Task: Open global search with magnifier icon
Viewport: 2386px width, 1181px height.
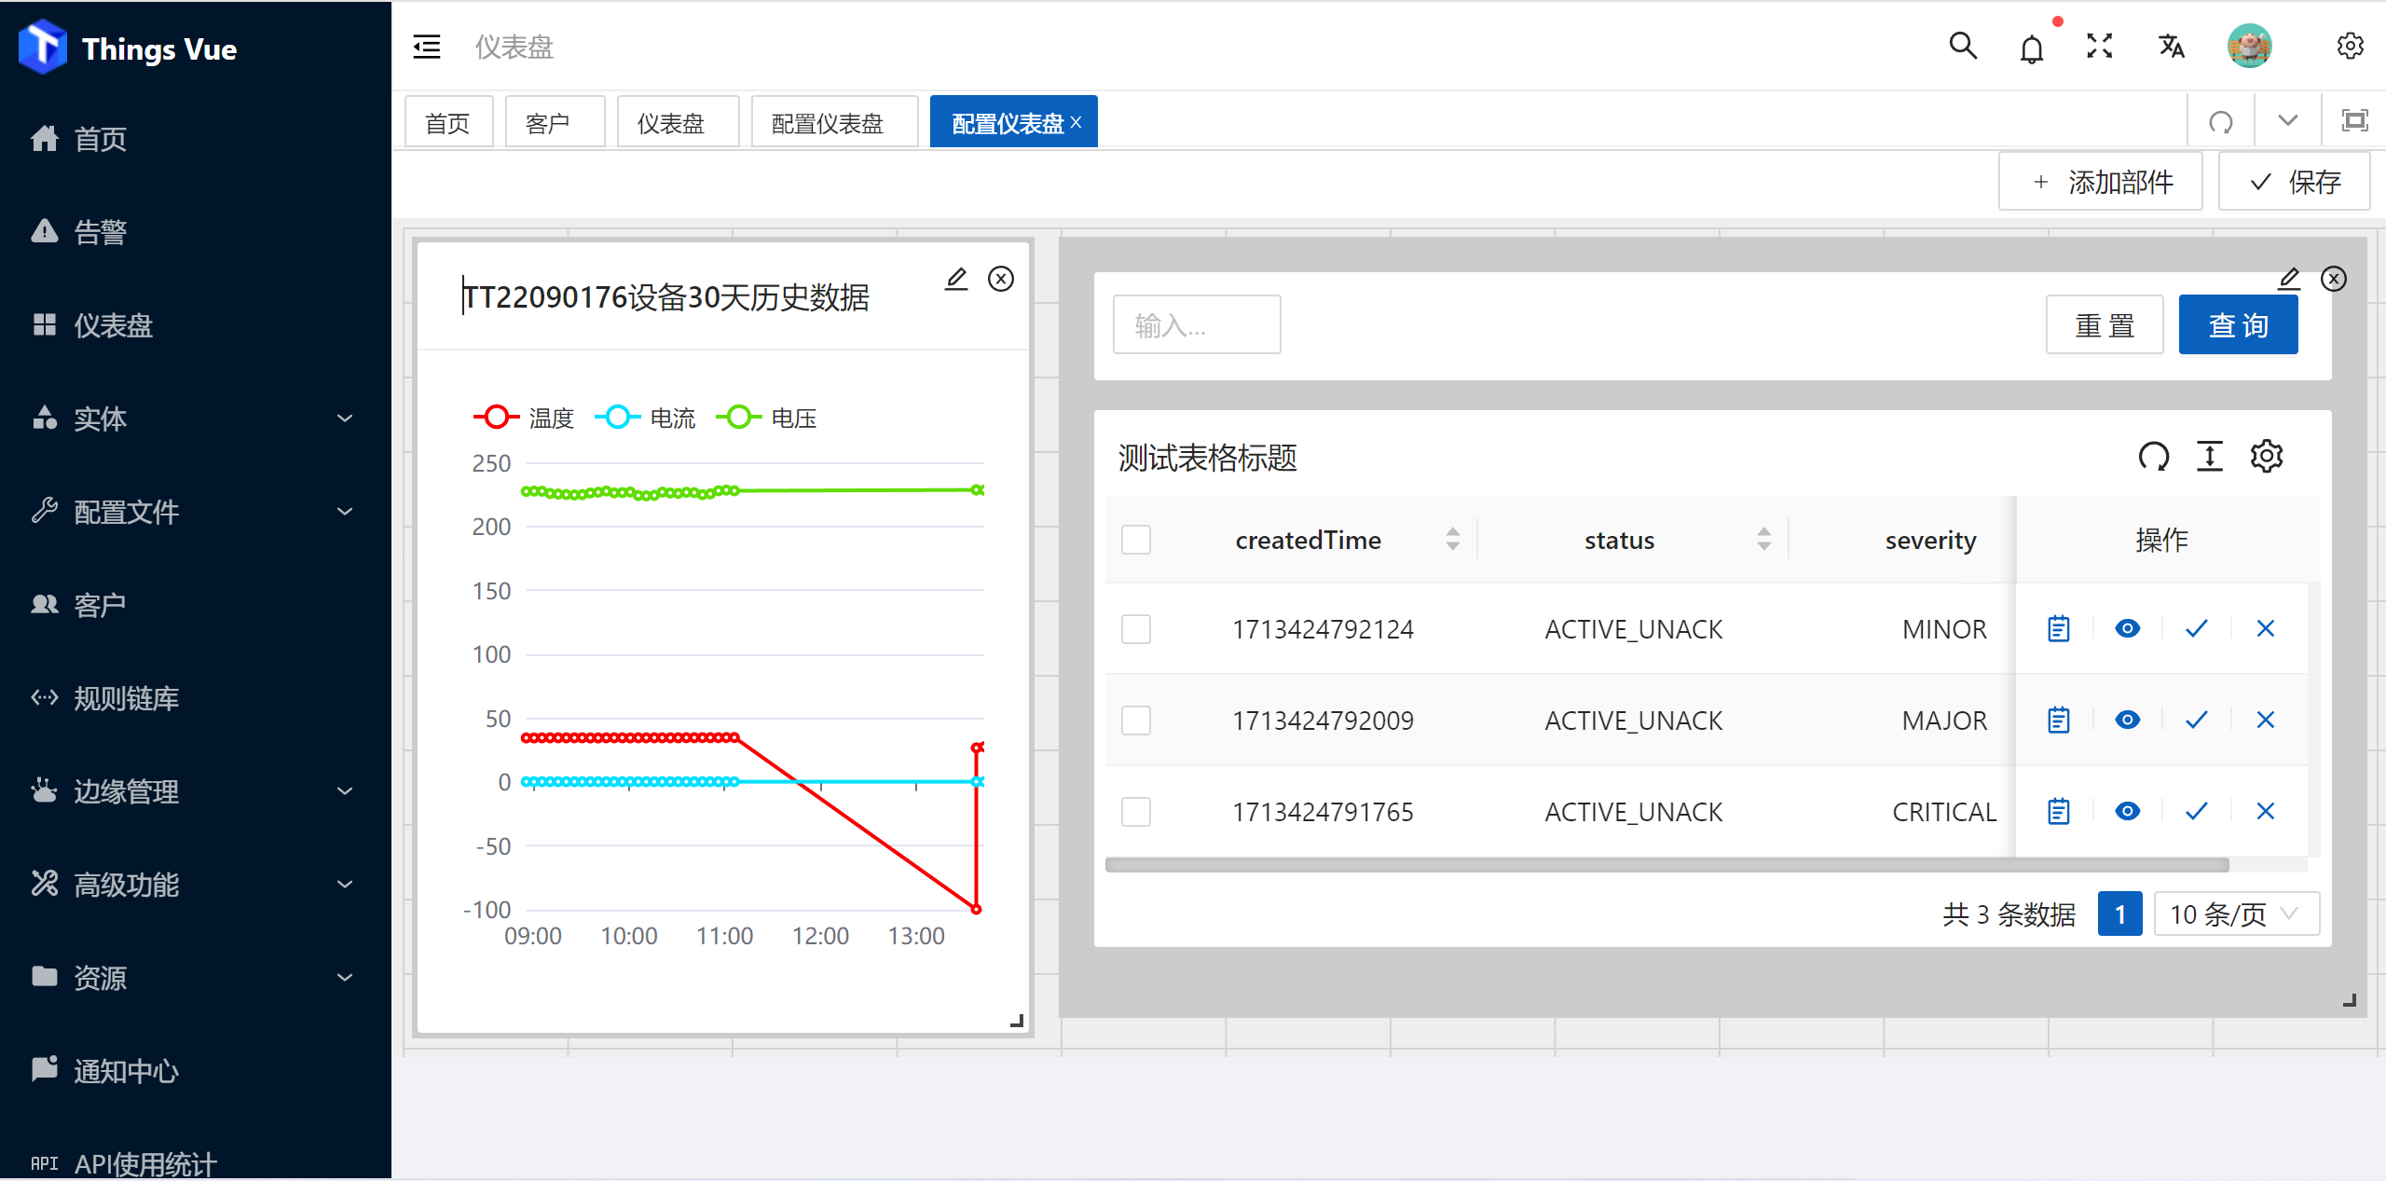Action: point(1963,46)
